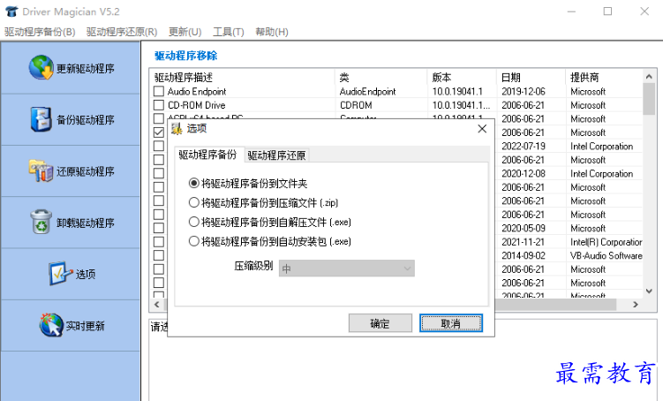Check the Audio Endpoint driver checkbox
The height and width of the screenshot is (401, 663).
159,91
